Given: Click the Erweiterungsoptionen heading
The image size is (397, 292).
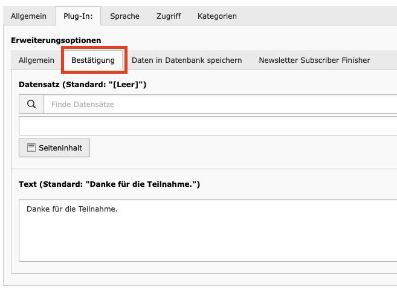Looking at the screenshot, I should (x=56, y=41).
